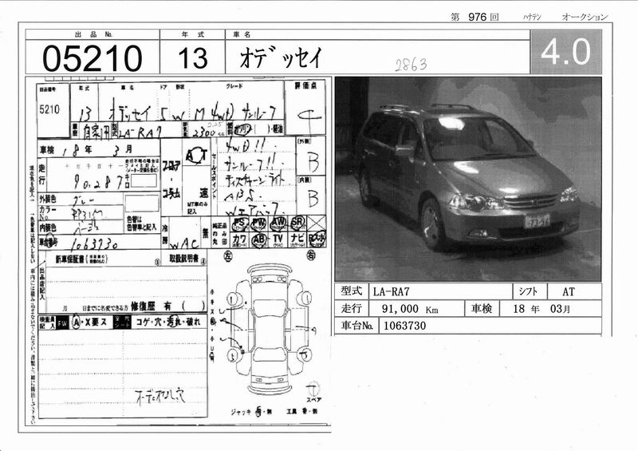Select the circled Rスポ option
Viewport: 638px width, 451px height.
[317, 239]
